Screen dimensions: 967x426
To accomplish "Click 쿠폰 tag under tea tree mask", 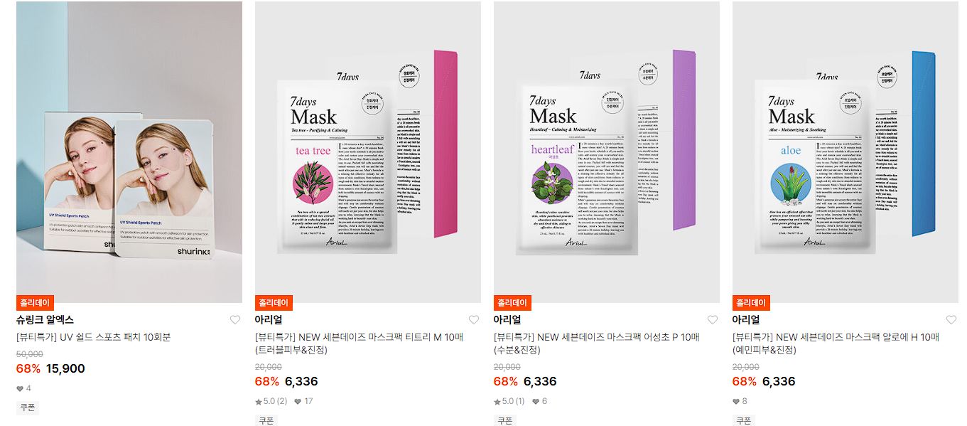I will click(266, 420).
